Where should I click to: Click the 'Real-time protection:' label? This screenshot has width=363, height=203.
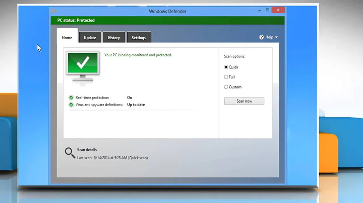(92, 97)
